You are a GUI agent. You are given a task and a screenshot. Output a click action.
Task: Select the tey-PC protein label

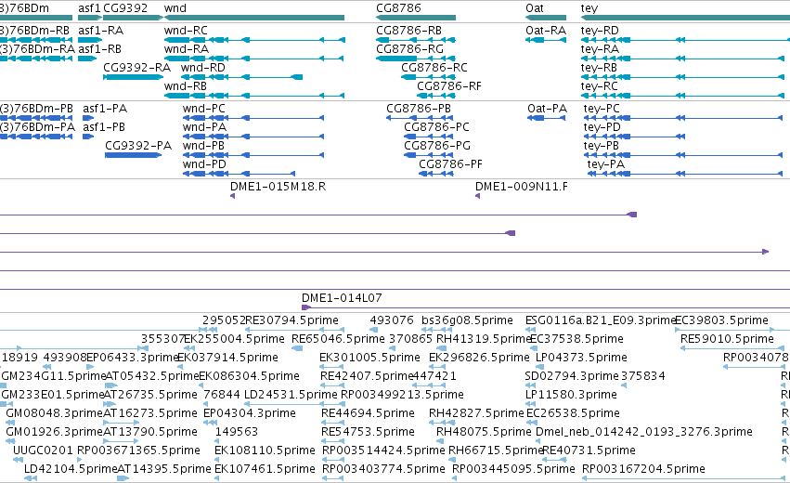(602, 109)
